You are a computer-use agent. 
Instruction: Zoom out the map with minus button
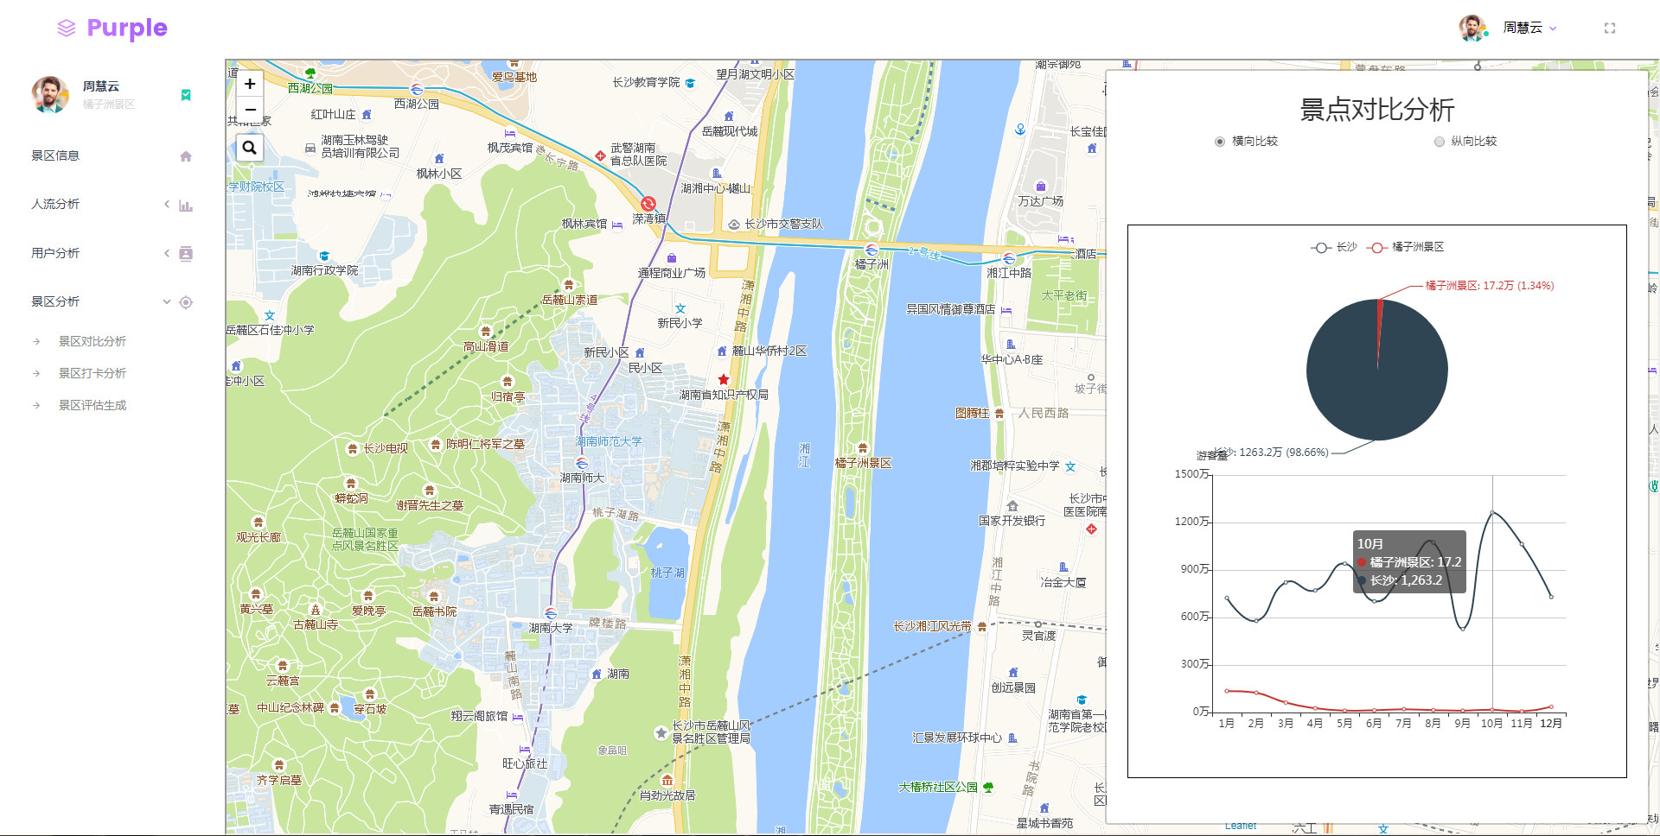(x=250, y=110)
